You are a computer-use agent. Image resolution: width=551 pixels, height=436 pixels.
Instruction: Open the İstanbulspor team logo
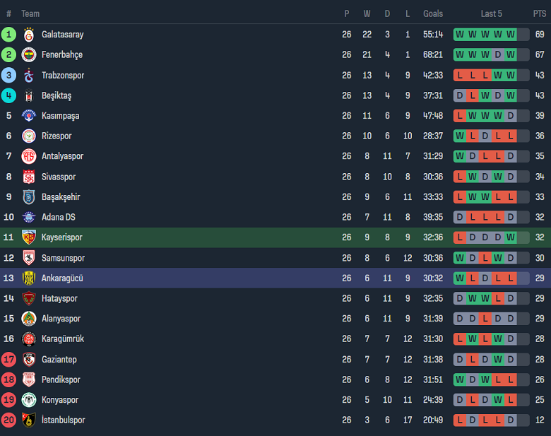(x=29, y=420)
